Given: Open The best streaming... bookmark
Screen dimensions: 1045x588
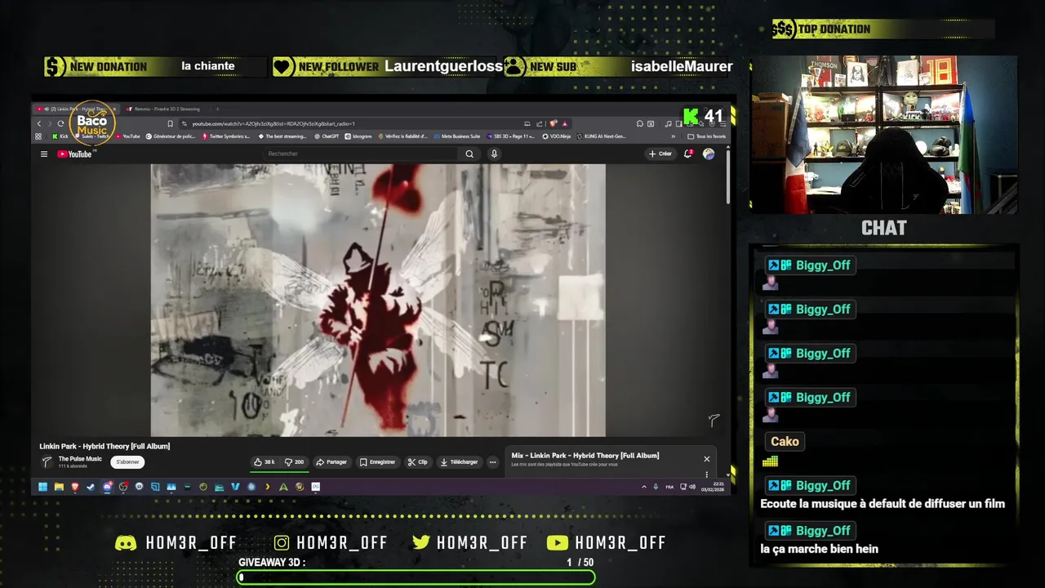Looking at the screenshot, I should point(282,136).
